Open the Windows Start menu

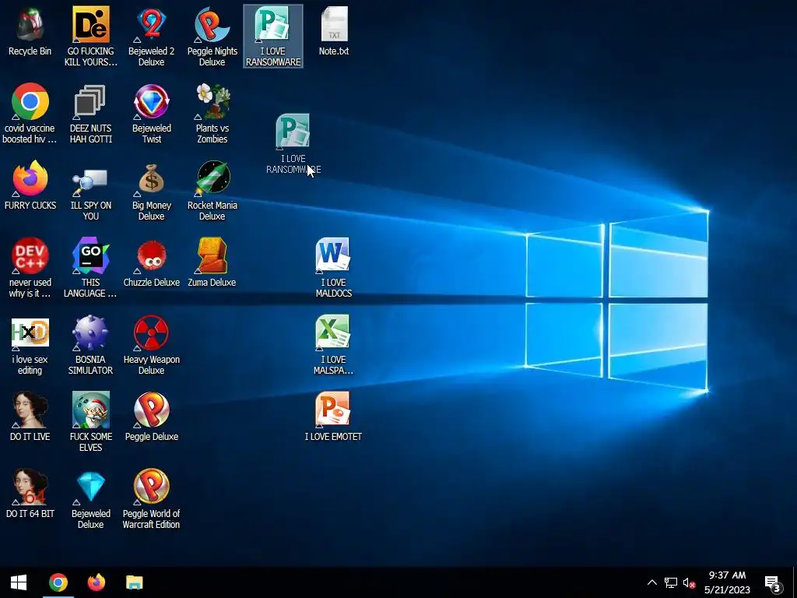point(19,582)
